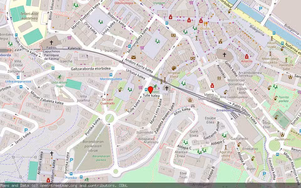The width and height of the screenshot is (301, 188).
Task: Select the Gaztaño auzoa label
Action: (212, 130)
